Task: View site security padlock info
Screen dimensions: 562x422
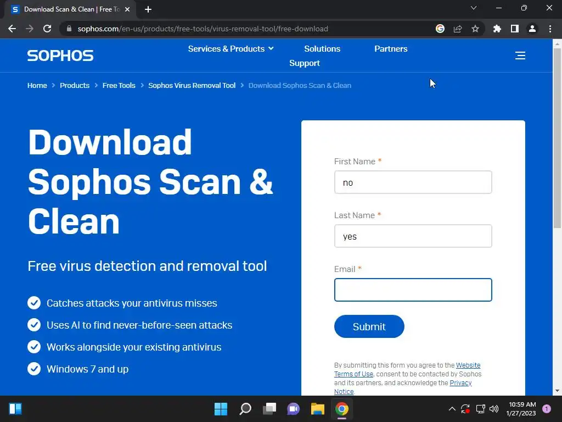Action: pyautogui.click(x=69, y=29)
